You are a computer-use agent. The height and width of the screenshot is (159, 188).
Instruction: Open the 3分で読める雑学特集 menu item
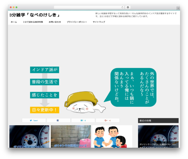tap(33, 22)
